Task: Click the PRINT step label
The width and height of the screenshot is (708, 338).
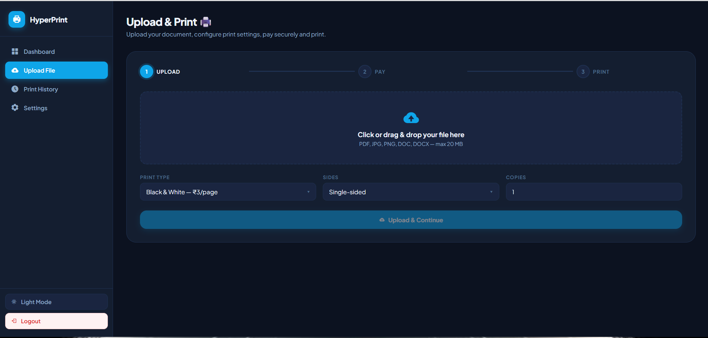Action: tap(601, 72)
